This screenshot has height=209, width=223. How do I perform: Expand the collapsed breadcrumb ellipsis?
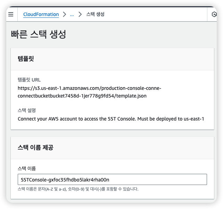[x=72, y=14]
